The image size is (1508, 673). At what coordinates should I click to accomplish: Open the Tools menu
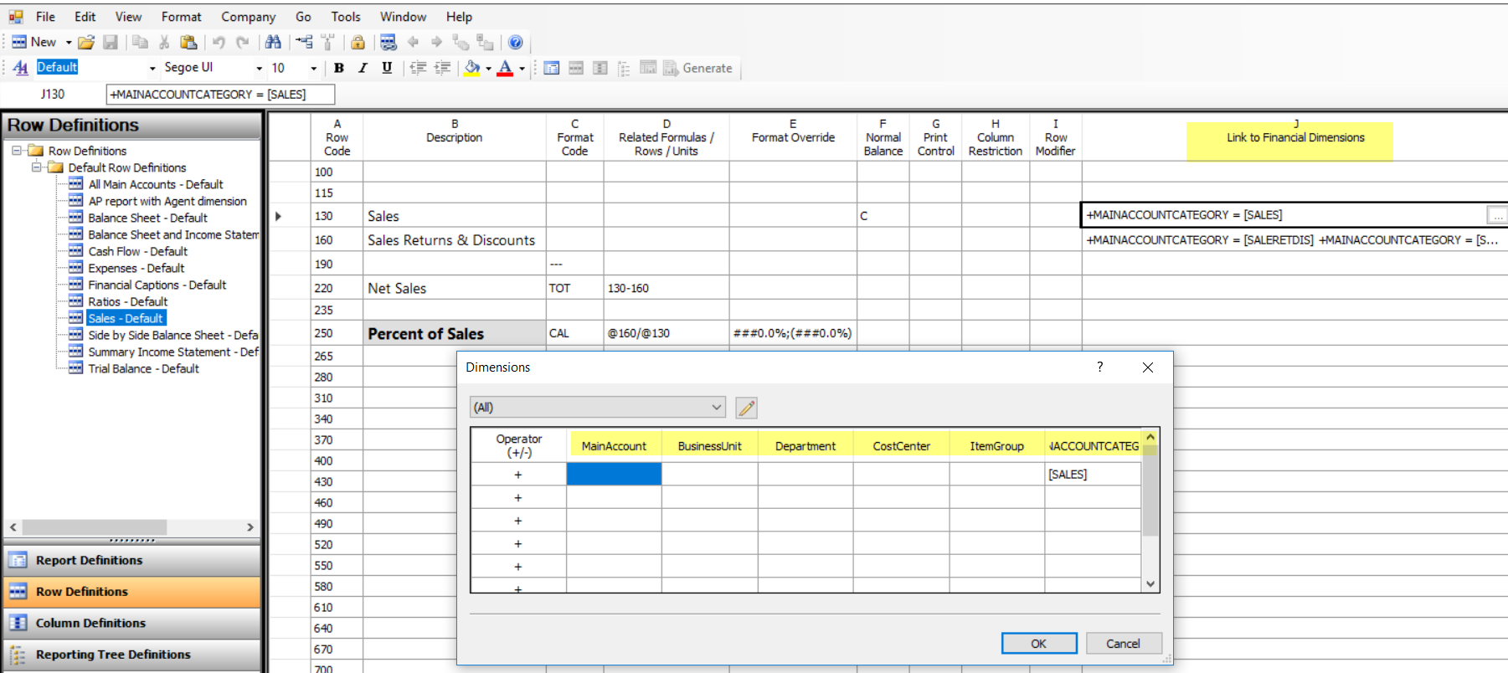[346, 17]
